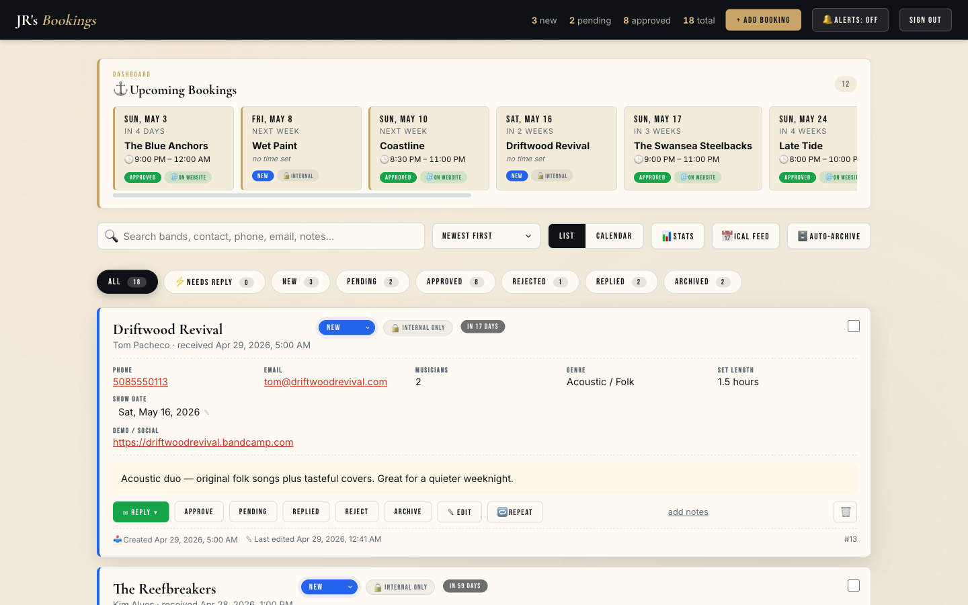Click the anchor icon beside Upcoming Bookings
The width and height of the screenshot is (968, 605).
click(x=120, y=89)
